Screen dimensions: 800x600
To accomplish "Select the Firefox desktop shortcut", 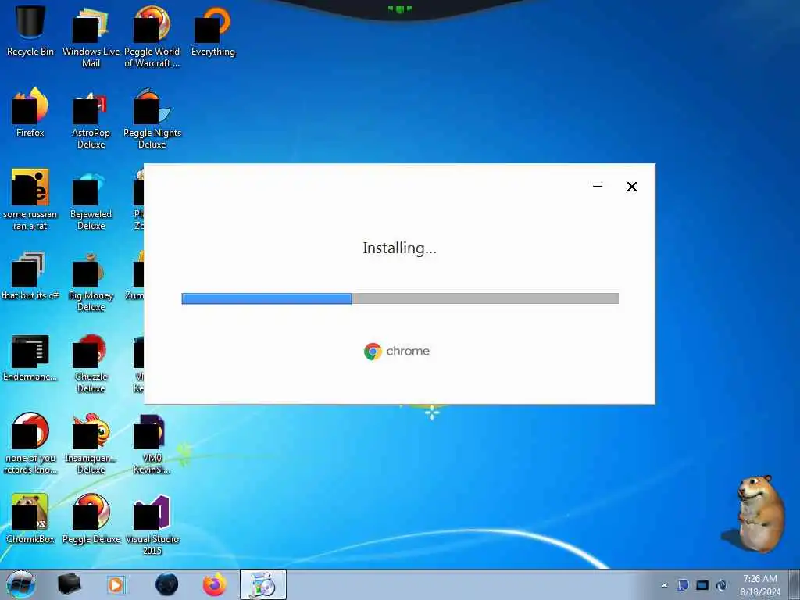I will [x=30, y=112].
